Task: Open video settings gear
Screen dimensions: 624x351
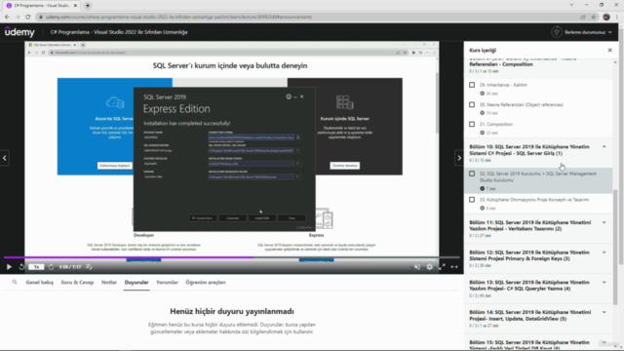Action: click(x=429, y=267)
